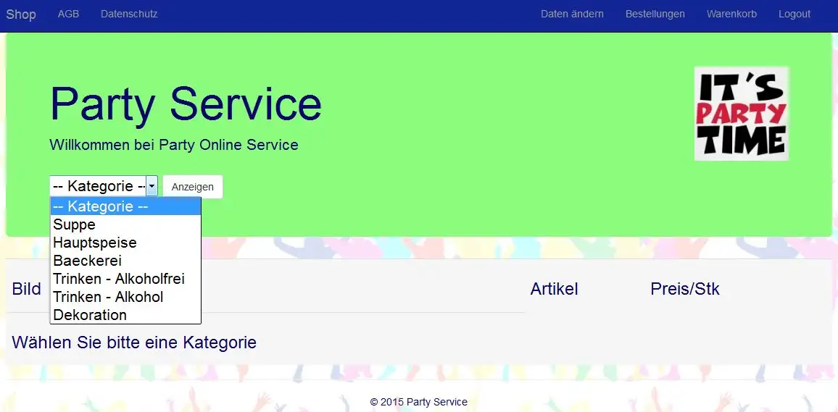Open the Shop brand link
This screenshot has height=412, width=838.
click(x=21, y=14)
